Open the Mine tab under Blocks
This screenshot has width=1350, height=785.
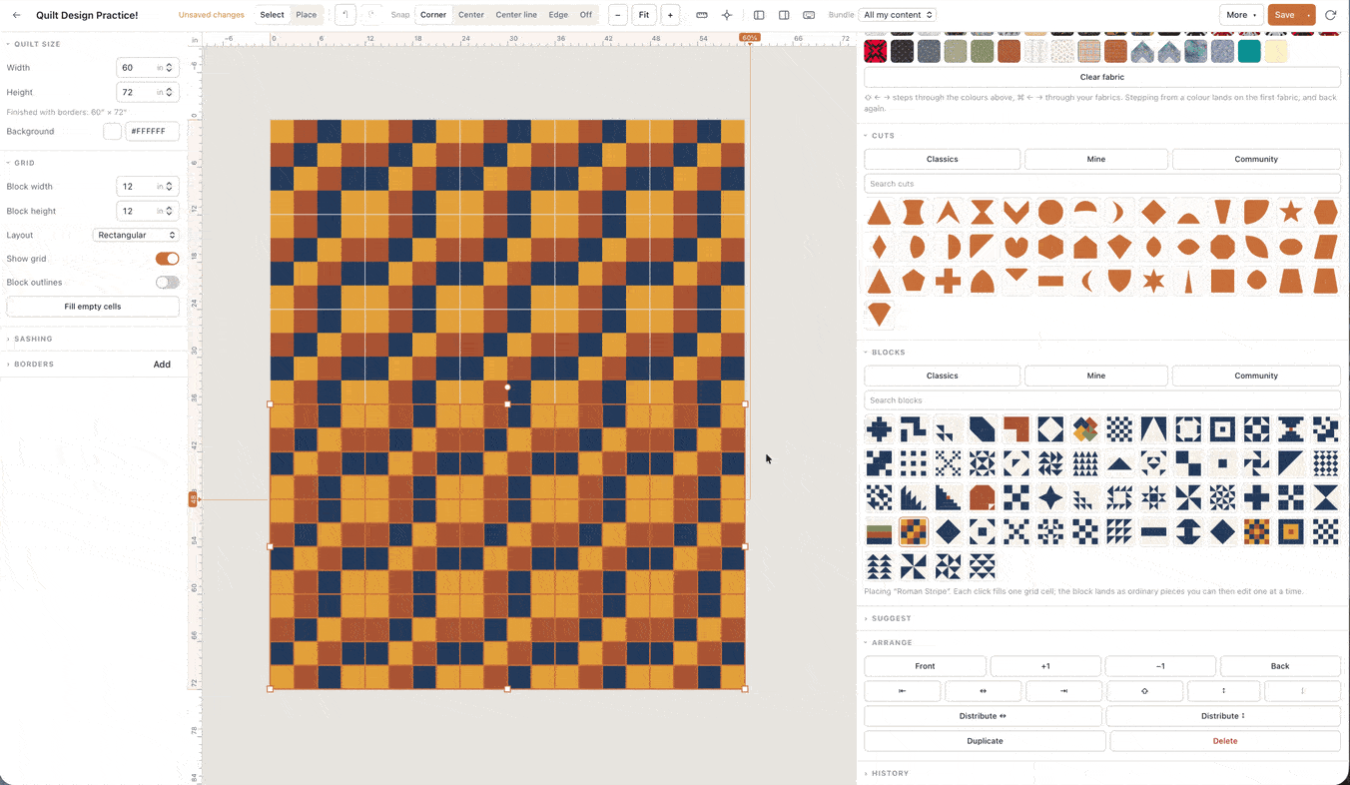pyautogui.click(x=1095, y=376)
